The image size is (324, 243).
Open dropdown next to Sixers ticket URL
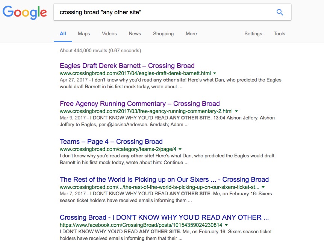(x=263, y=187)
